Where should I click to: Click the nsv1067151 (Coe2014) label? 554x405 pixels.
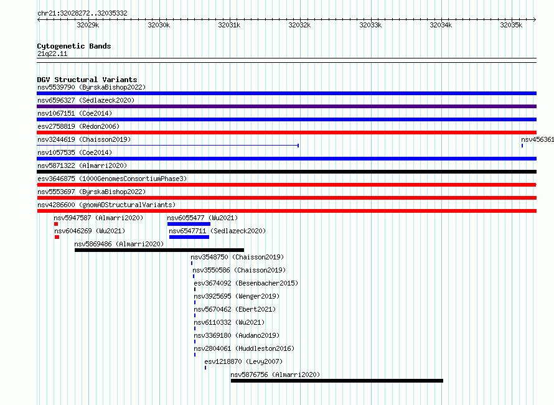tap(75, 113)
